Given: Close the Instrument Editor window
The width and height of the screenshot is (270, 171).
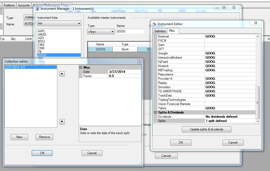Looking at the screenshot, I should pos(256,23).
